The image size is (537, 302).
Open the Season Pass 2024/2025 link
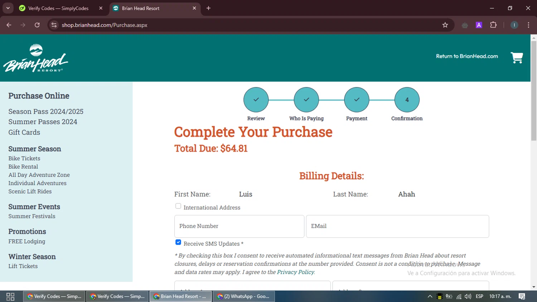pos(46,111)
